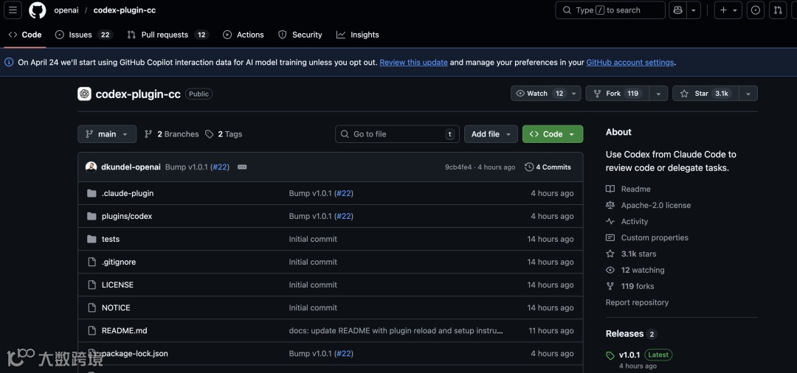The image size is (797, 373).
Task: Expand commit message ellipsis button
Action: coord(242,167)
